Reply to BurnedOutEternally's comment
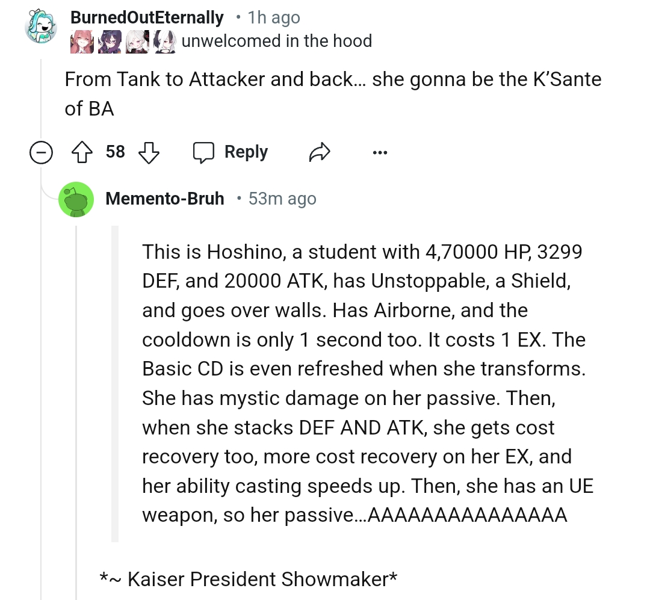 point(231,152)
